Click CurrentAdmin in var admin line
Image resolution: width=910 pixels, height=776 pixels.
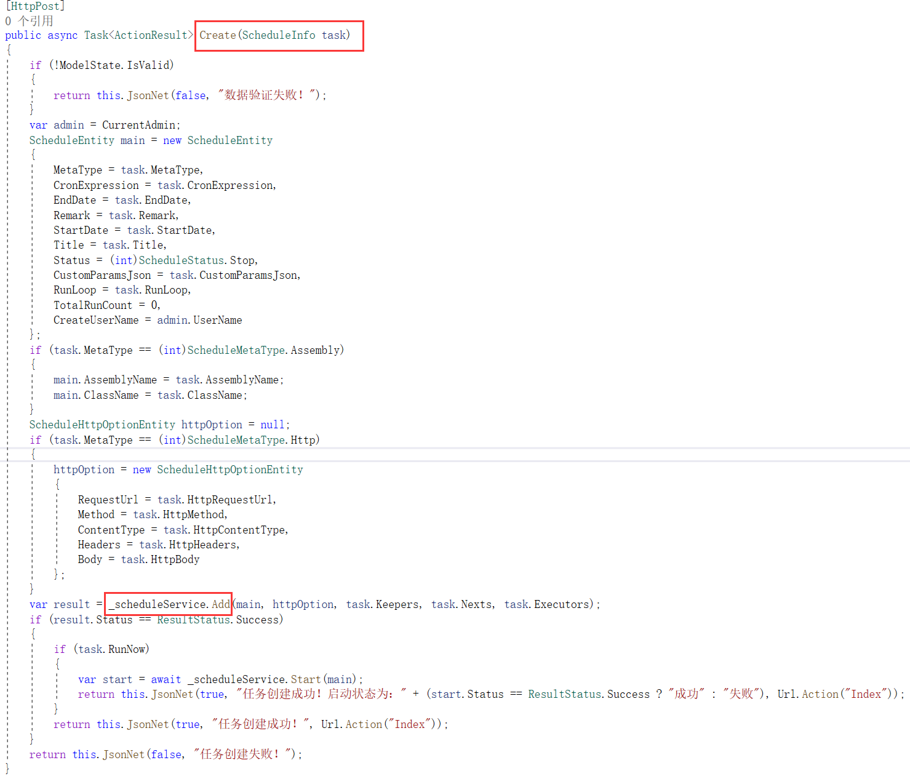(138, 125)
